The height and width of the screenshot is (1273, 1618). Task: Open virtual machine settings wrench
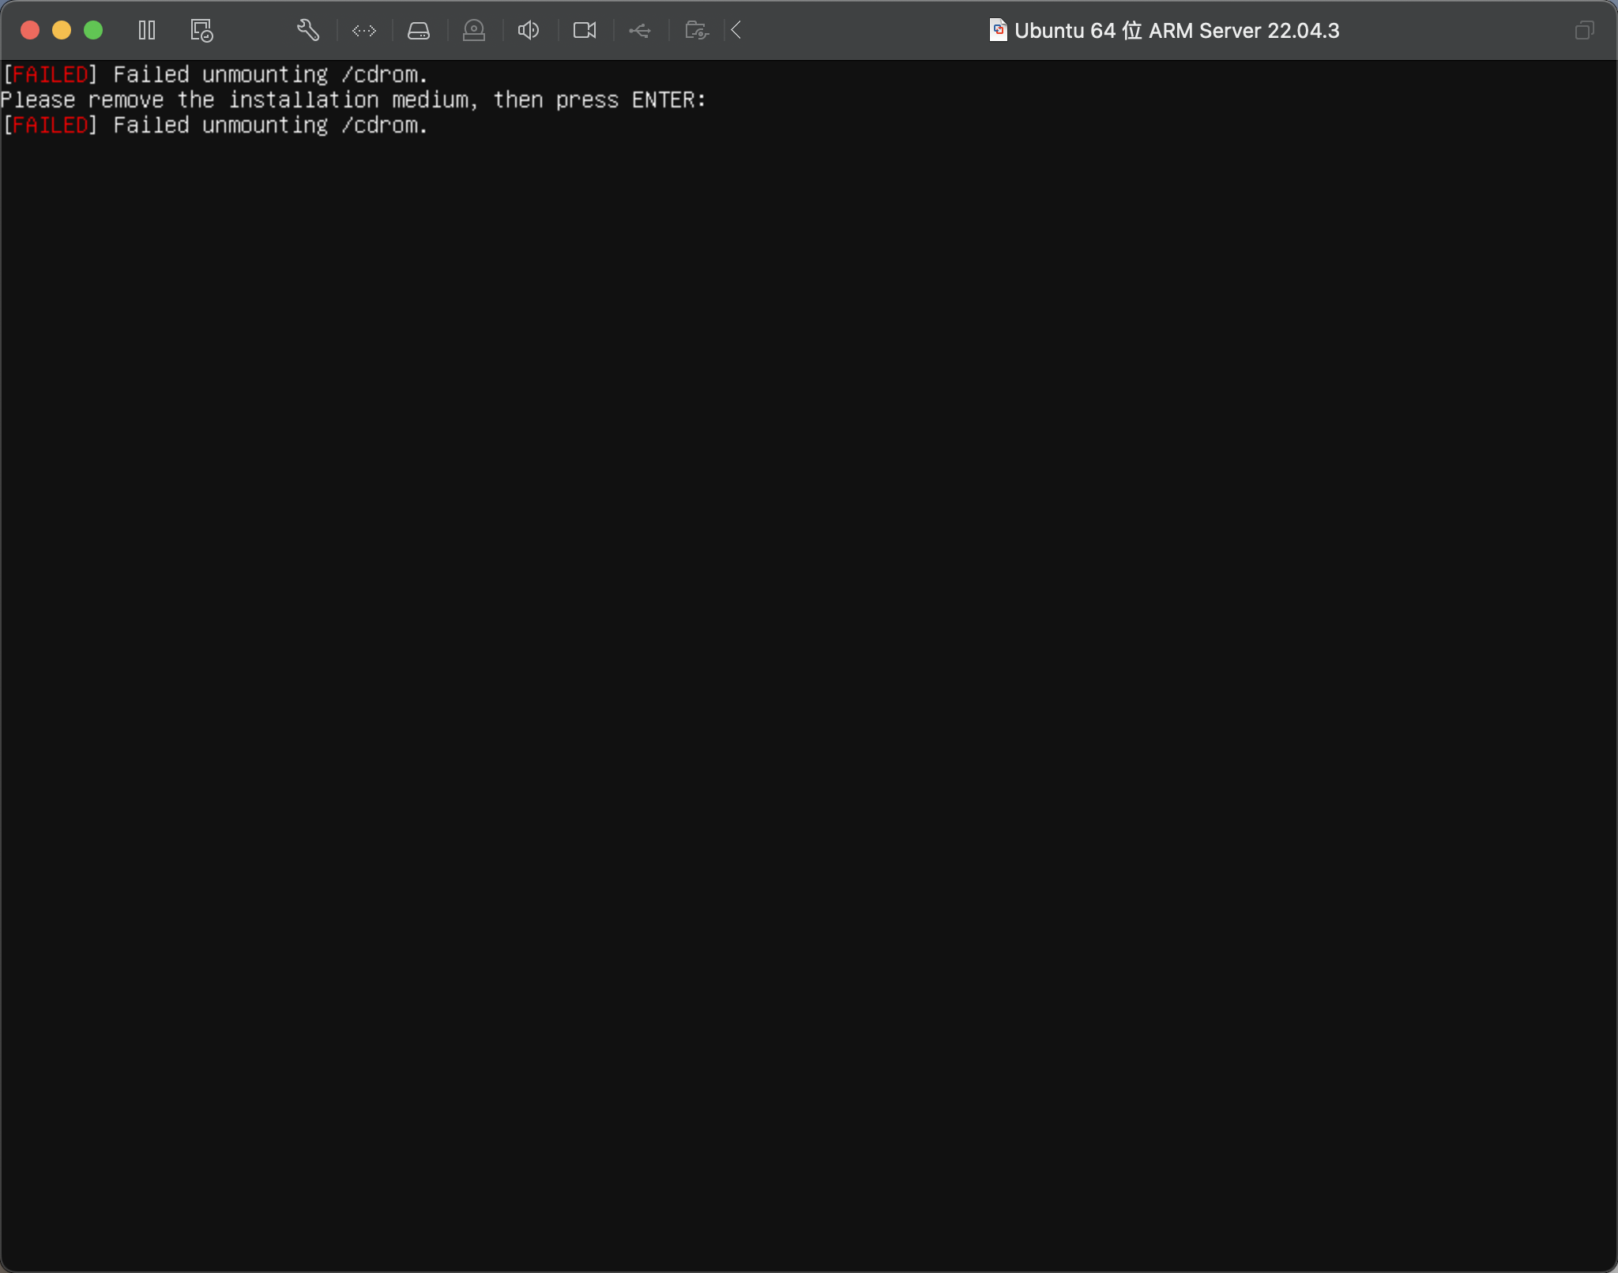307,31
